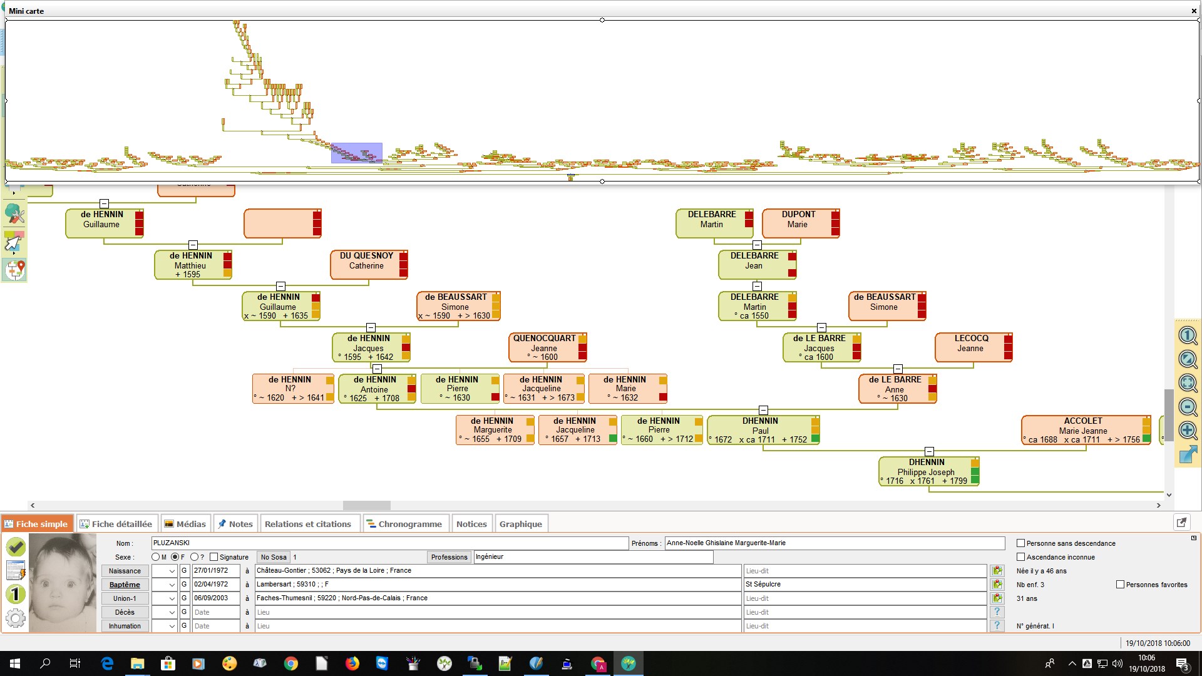Set zoom to 100% with the '1' magnifier

click(1188, 335)
